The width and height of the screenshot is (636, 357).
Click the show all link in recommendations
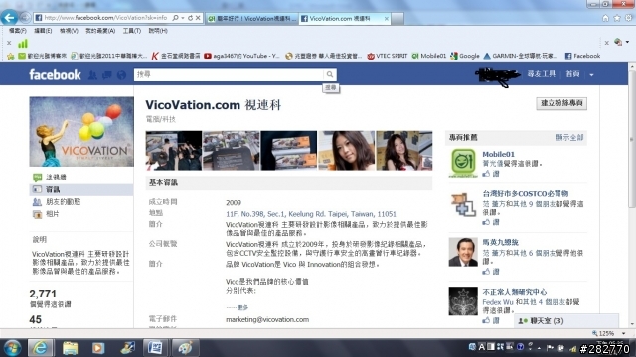click(569, 137)
